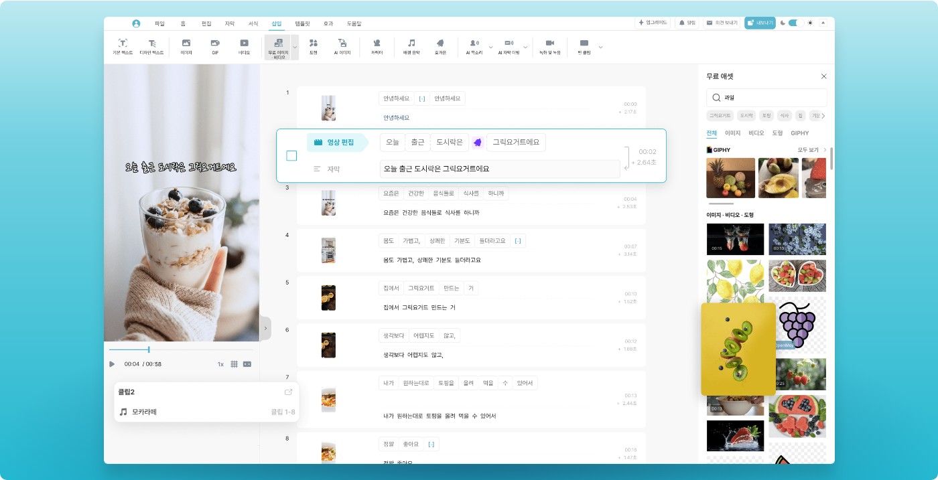
Task: Open the AI 자막 더빙 tool
Action: click(x=509, y=46)
